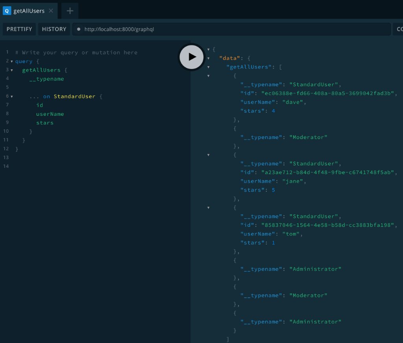Open a new query tab with the plus icon
The image size is (403, 343).
tap(70, 11)
